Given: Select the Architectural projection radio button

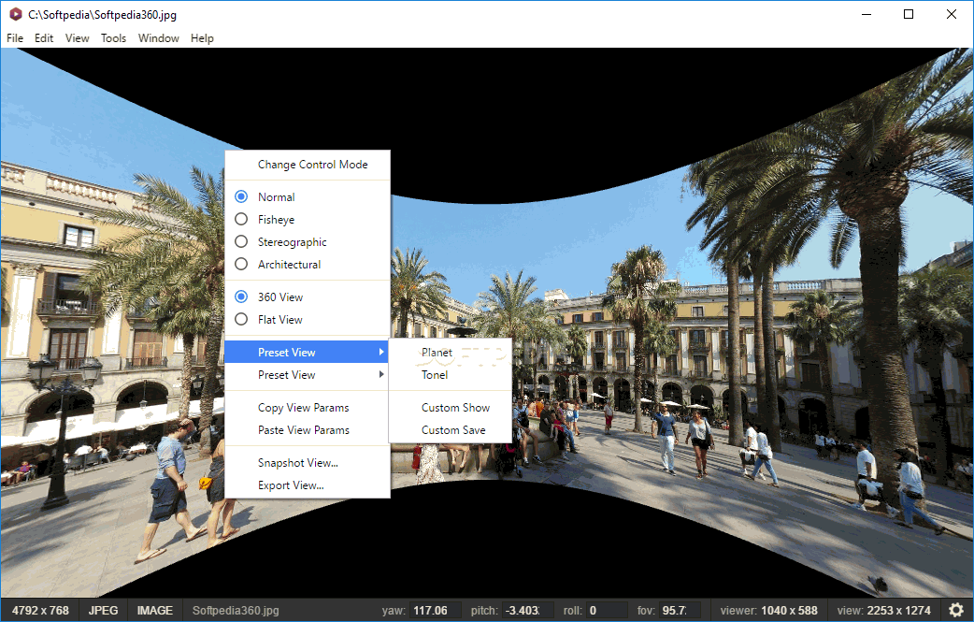Looking at the screenshot, I should point(241,264).
